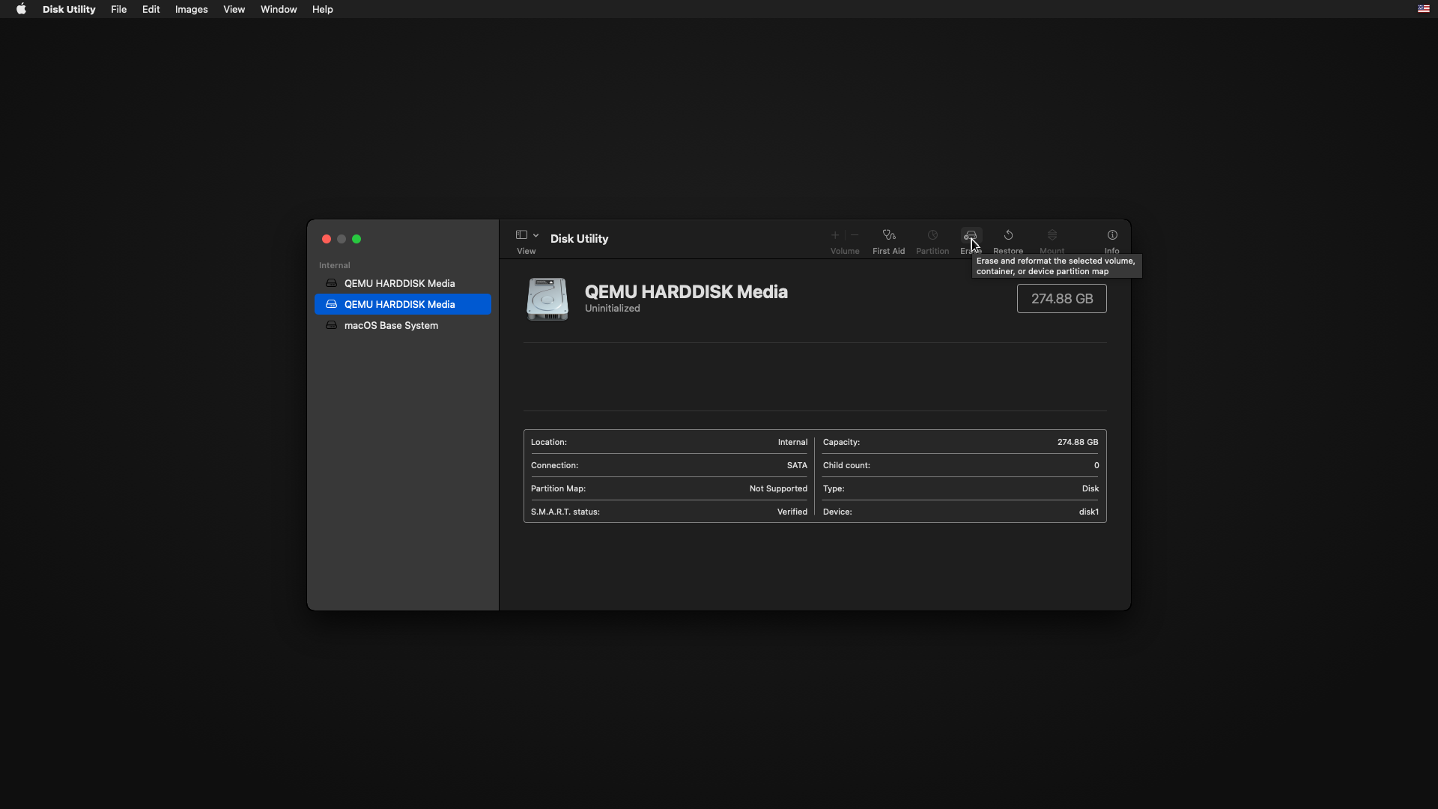This screenshot has width=1438, height=809.
Task: Toggle the sidebar view icon
Action: (x=521, y=235)
